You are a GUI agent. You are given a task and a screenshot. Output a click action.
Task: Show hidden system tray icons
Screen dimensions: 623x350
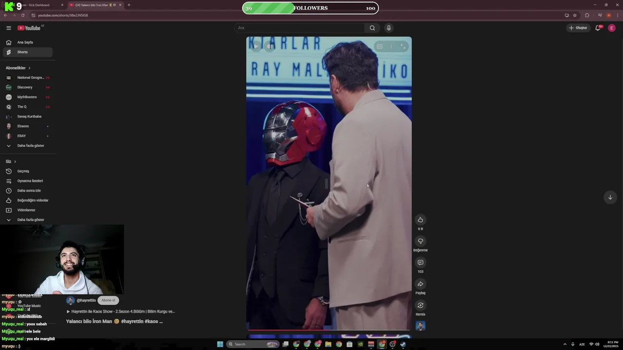point(565,344)
